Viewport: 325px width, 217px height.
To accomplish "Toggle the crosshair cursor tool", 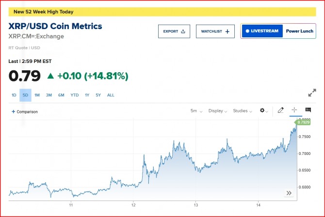I will tap(294, 110).
